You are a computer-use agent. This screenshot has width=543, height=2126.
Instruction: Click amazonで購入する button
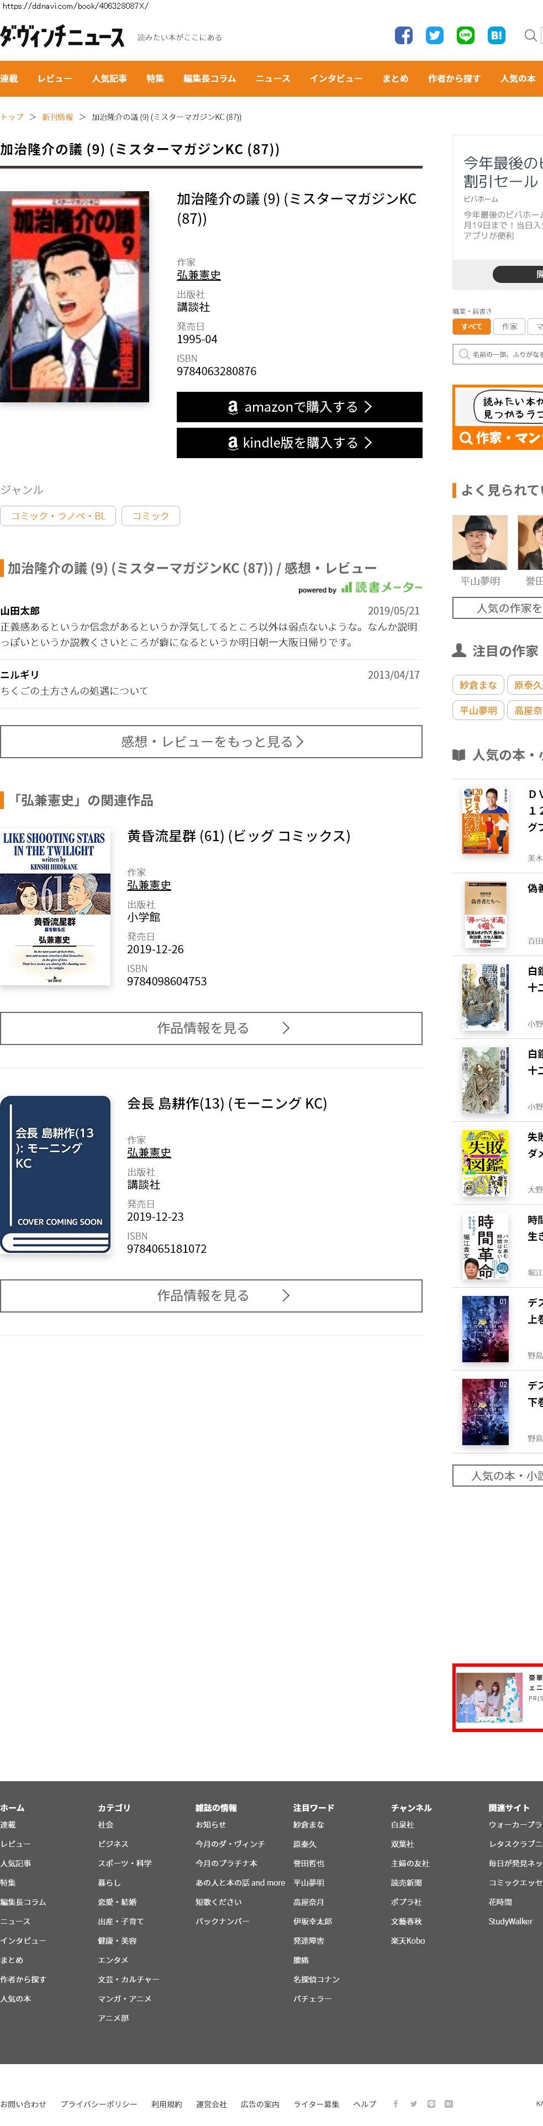click(299, 407)
